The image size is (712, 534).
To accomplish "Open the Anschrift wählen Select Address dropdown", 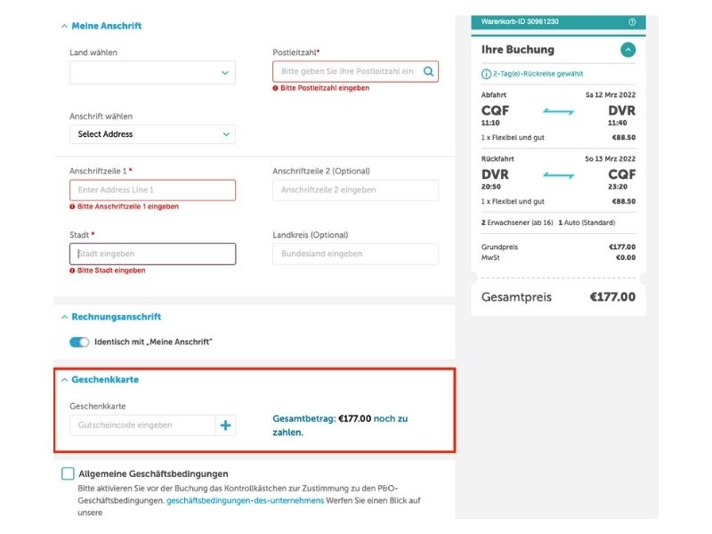I will [x=152, y=134].
